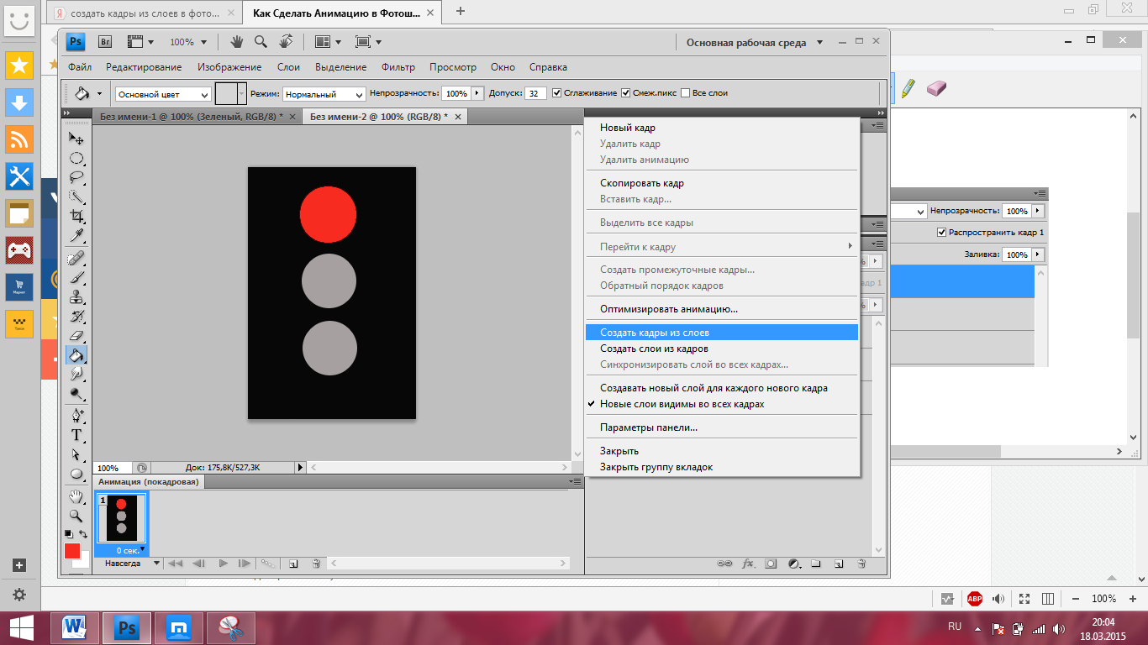
Task: Add layer style with fx icon
Action: (x=748, y=564)
